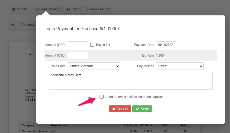The width and height of the screenshot is (230, 133).
Task: Click the gear icon on Modify button
Action: tap(14, 9)
